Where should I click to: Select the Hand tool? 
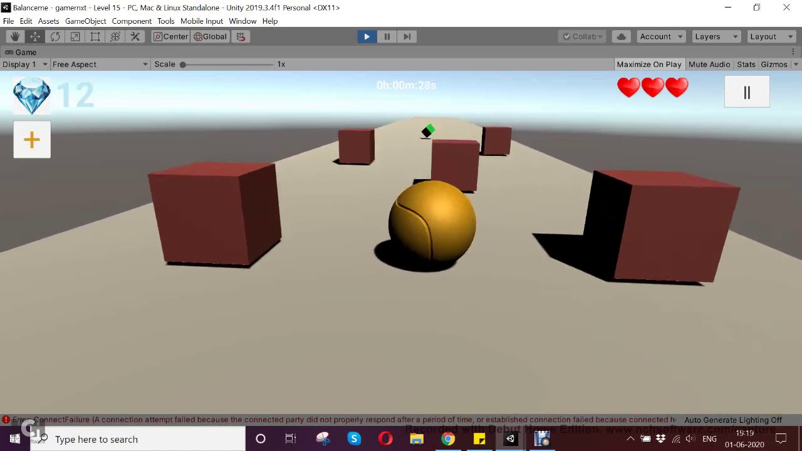coord(15,36)
